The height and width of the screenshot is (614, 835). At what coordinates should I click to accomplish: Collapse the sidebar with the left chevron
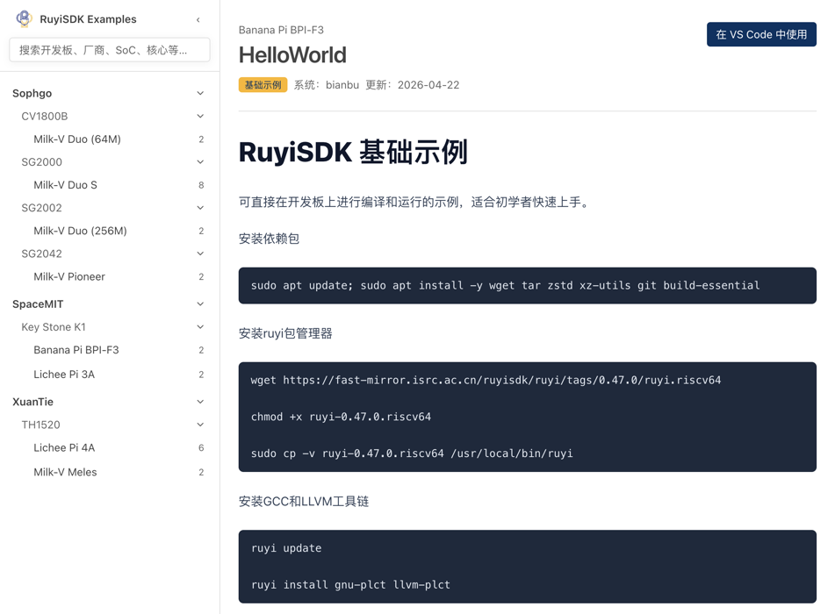coord(198,19)
